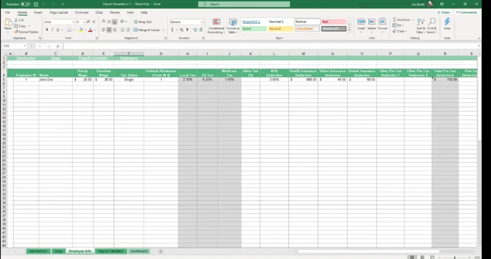The image size is (491, 259).
Task: Apply comma style format
Action: pos(187,30)
